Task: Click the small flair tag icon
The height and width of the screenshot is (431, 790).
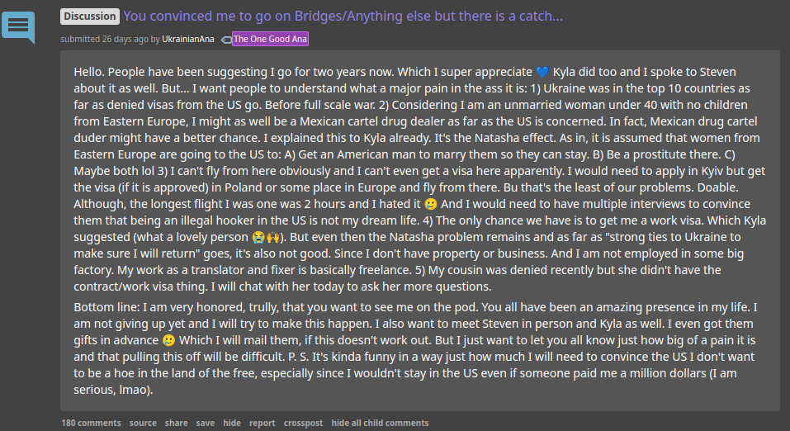Action: click(x=226, y=39)
